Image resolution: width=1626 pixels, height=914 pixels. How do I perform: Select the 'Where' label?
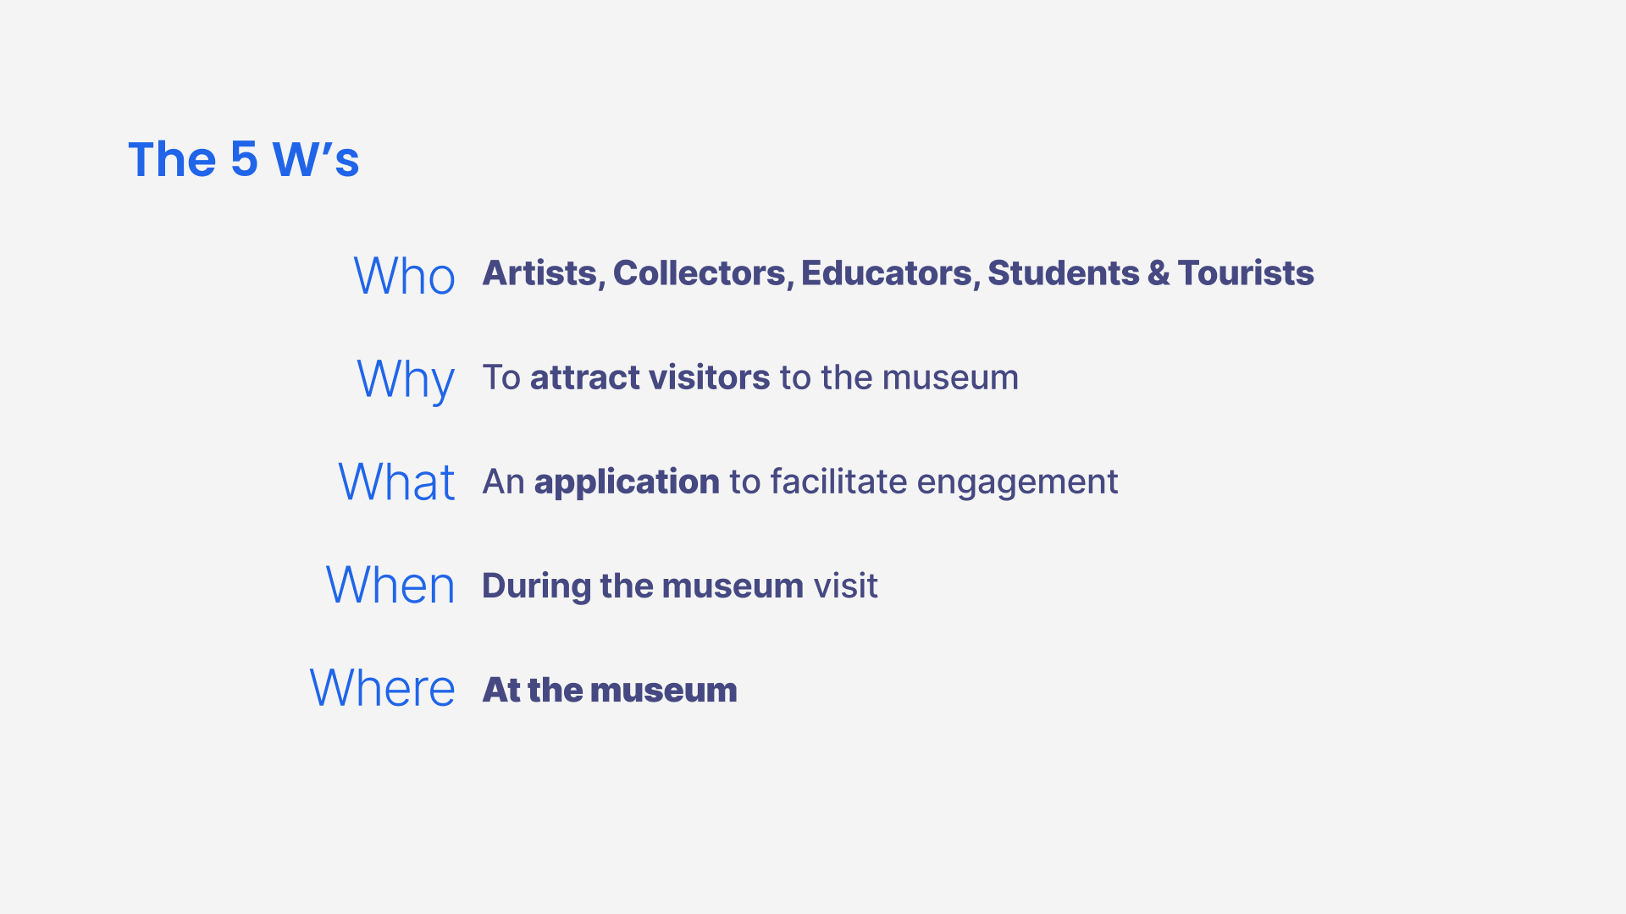coord(382,688)
